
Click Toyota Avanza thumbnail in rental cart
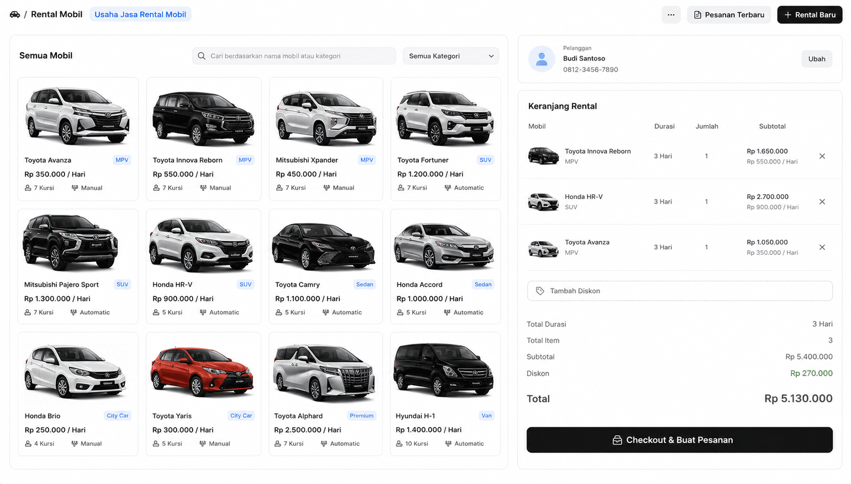[x=543, y=248]
